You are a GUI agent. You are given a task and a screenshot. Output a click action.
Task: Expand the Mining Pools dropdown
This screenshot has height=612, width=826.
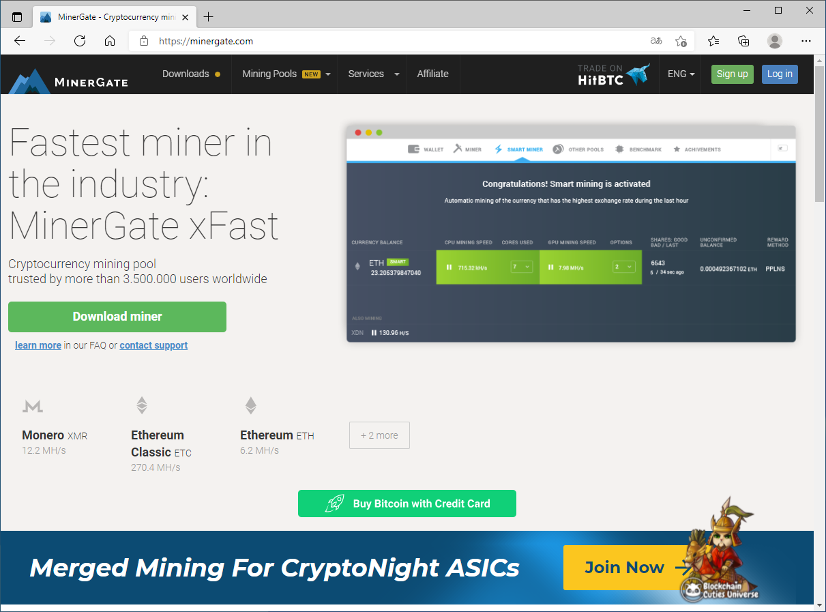[x=286, y=74]
